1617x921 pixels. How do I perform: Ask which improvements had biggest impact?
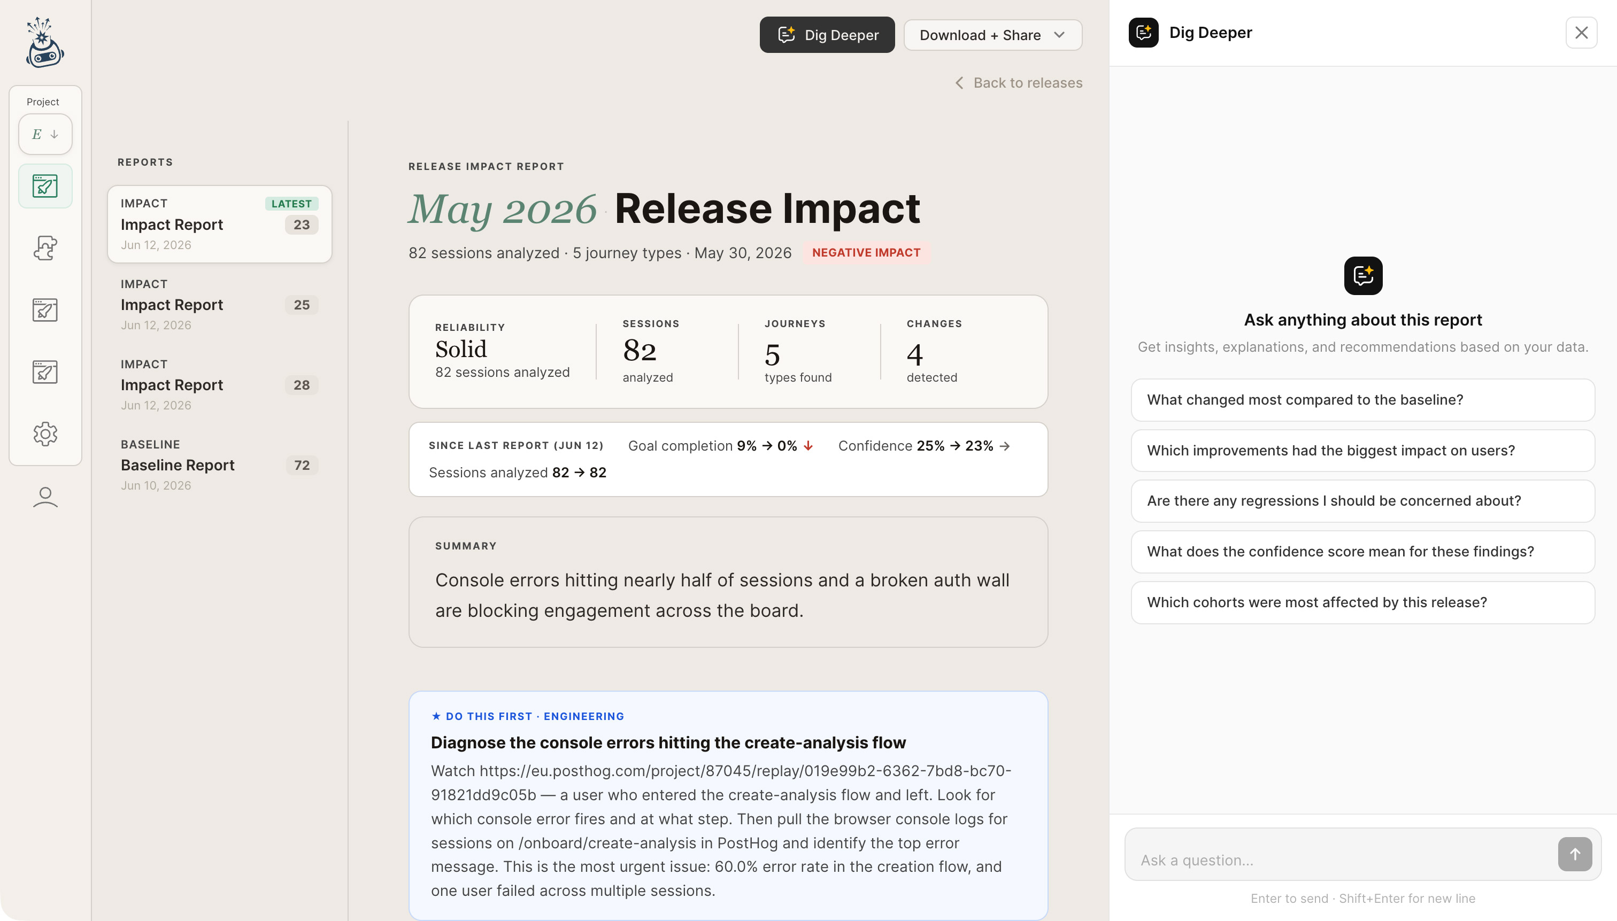[x=1362, y=451]
